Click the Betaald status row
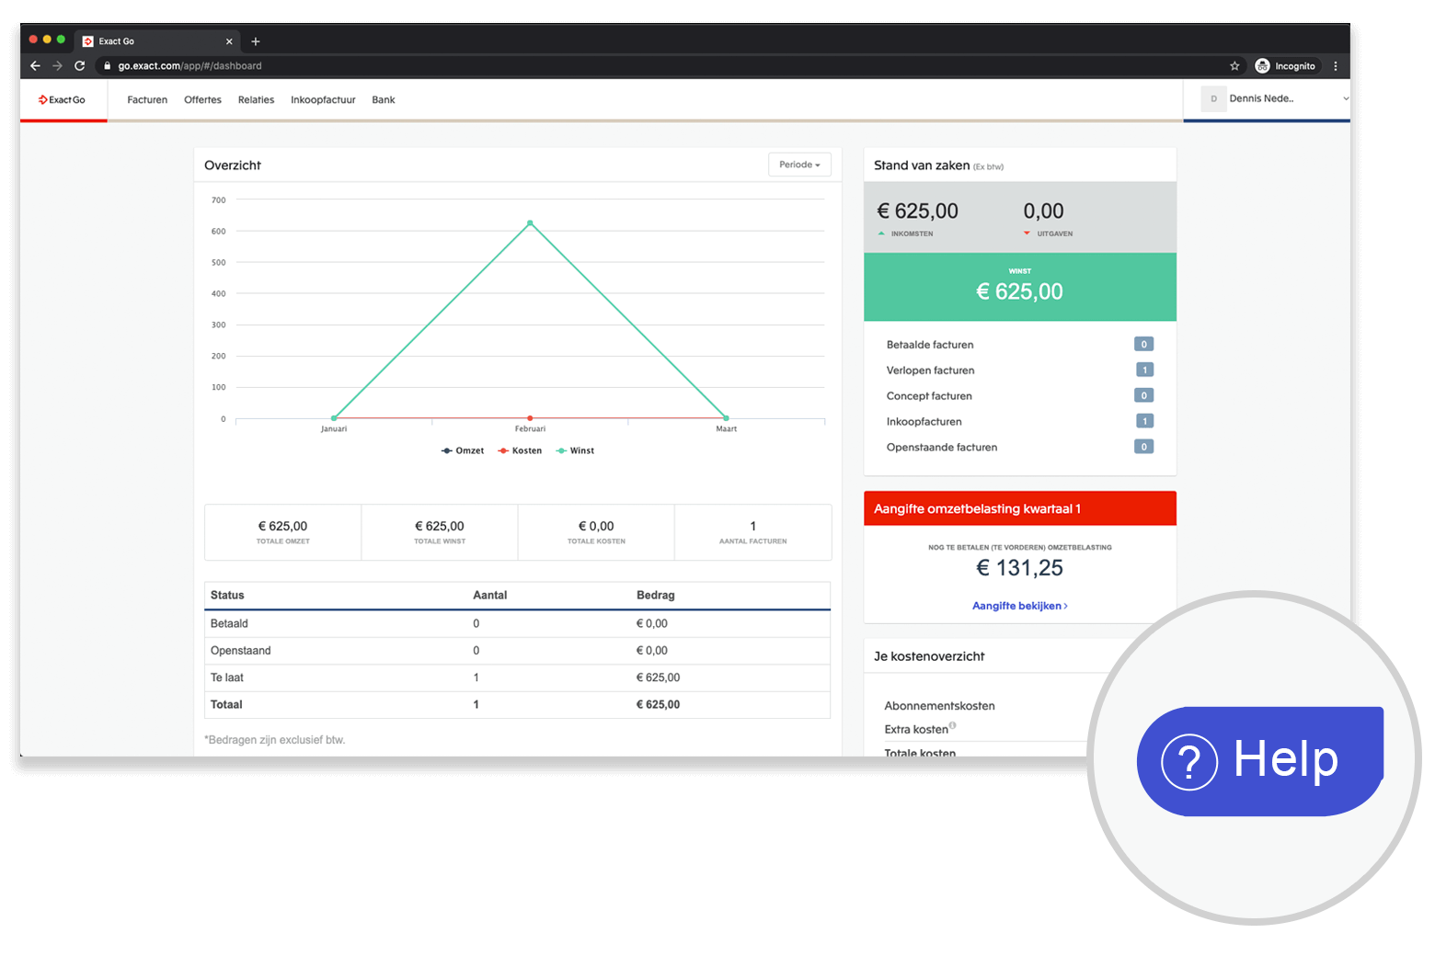1435x956 pixels. tap(517, 623)
